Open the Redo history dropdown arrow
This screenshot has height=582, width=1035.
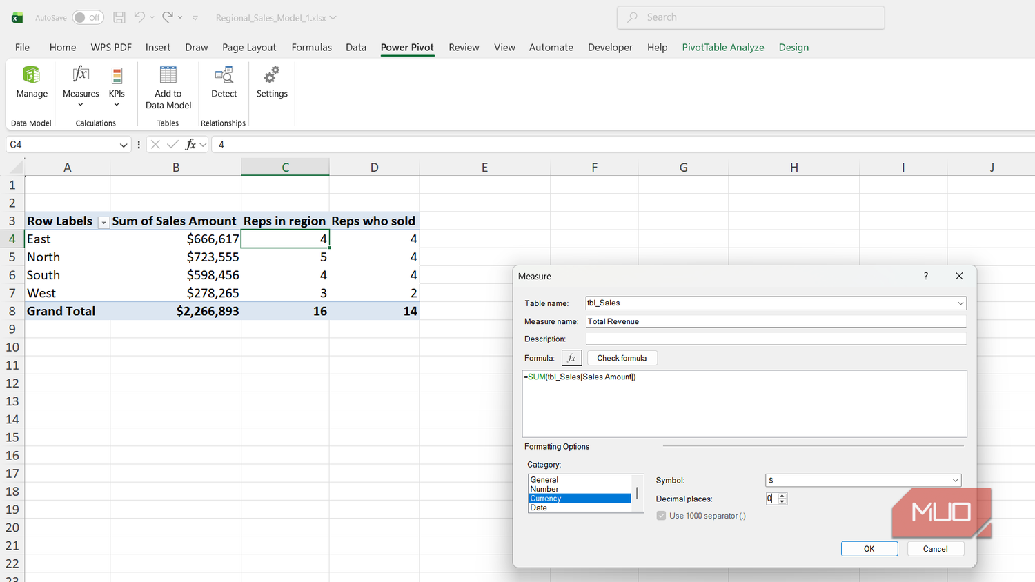coord(180,17)
